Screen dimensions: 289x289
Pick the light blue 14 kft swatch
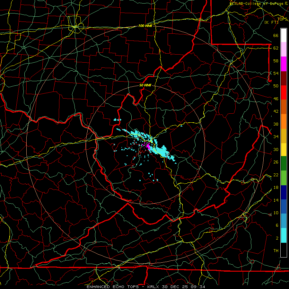click(x=284, y=221)
